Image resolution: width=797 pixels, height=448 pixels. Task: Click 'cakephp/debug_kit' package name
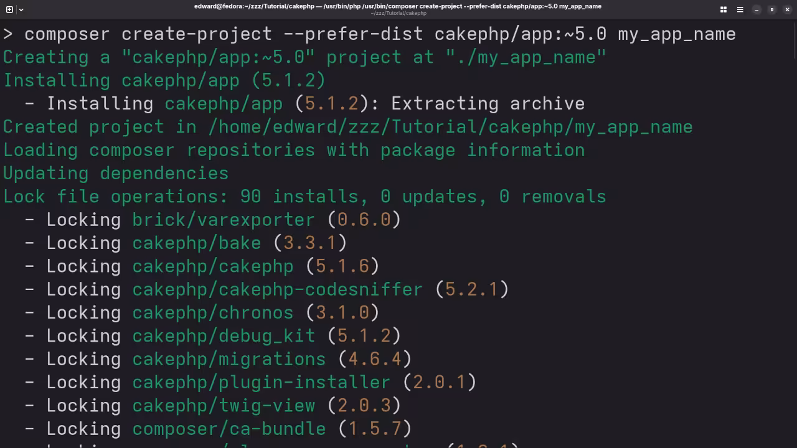tap(224, 336)
